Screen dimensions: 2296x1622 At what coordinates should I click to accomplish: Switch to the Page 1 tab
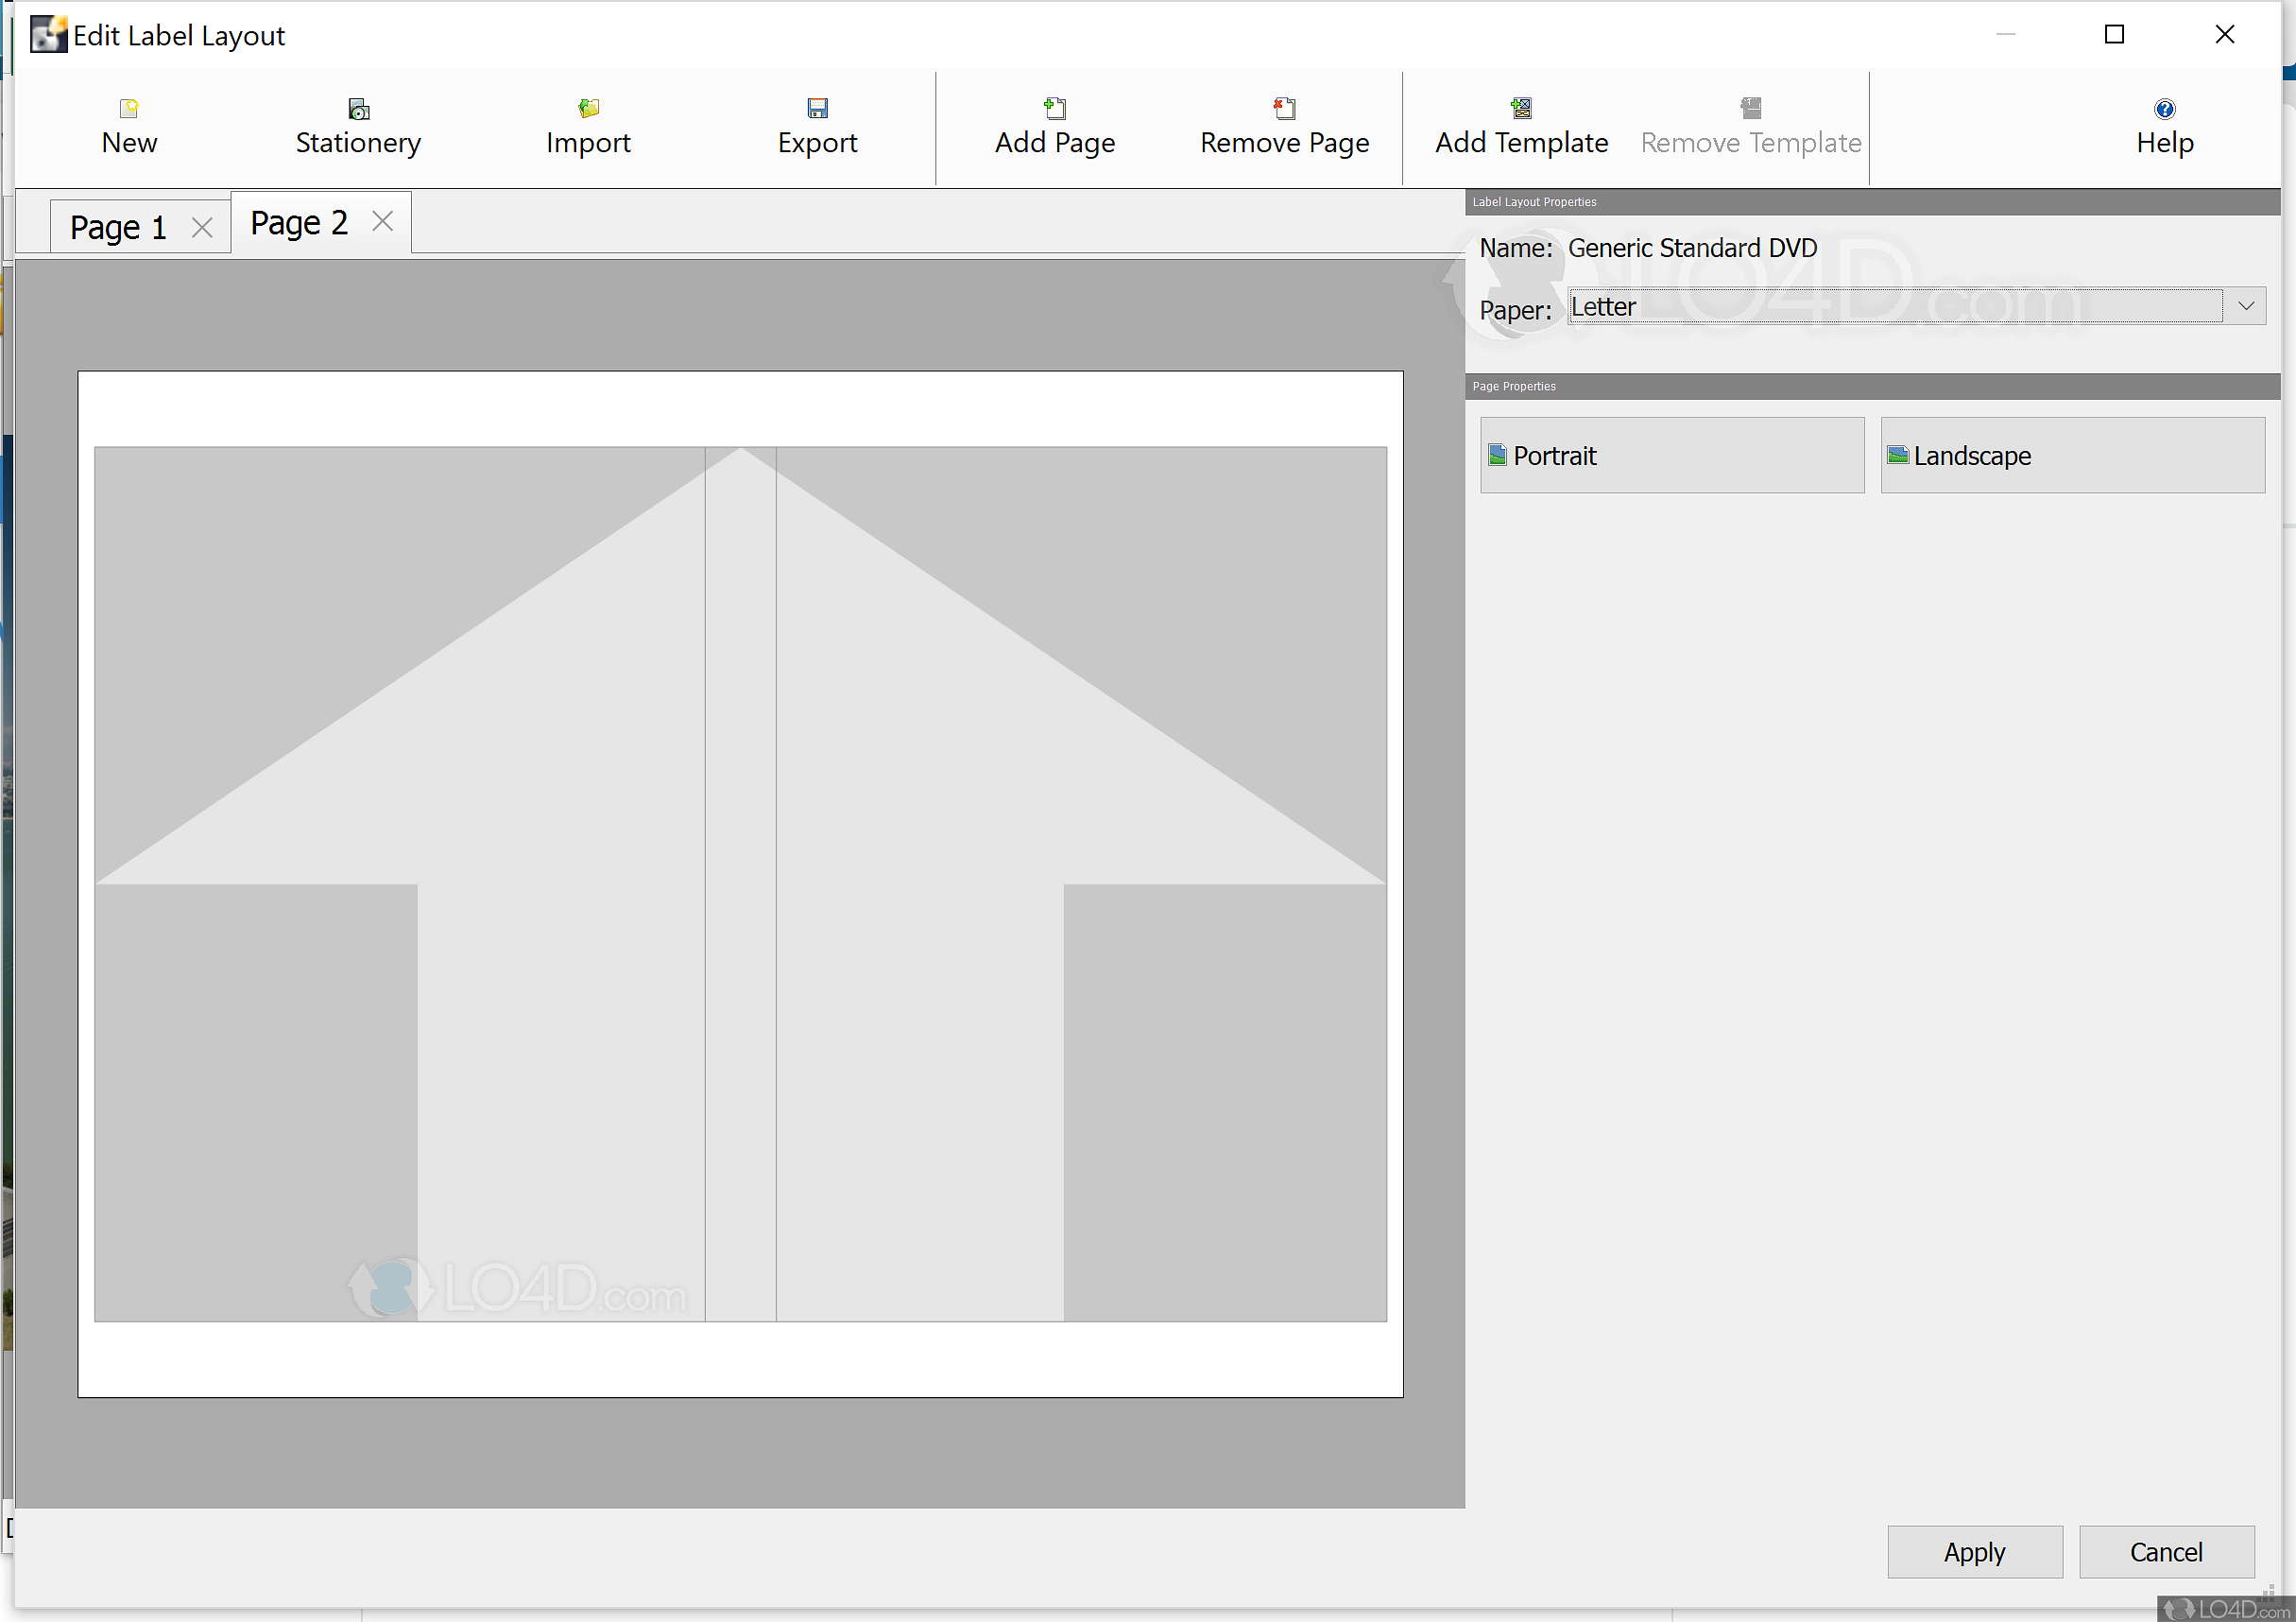coord(118,228)
